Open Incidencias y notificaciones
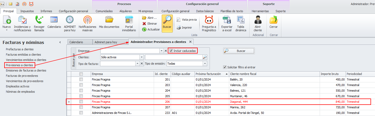The image size is (375, 116). (22, 24)
